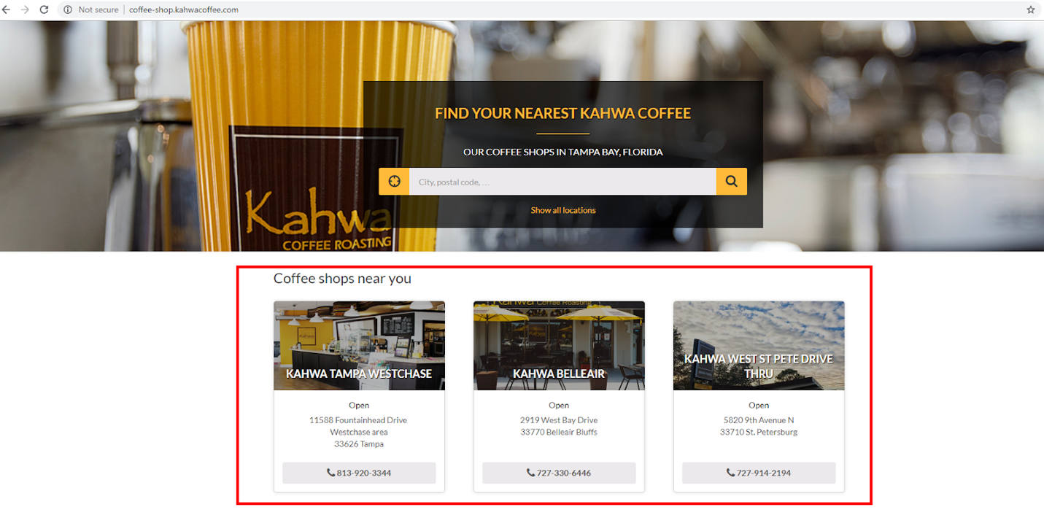The image size is (1044, 526).
Task: Click the 11588 Fountainhead Drive address
Action: [x=358, y=420]
